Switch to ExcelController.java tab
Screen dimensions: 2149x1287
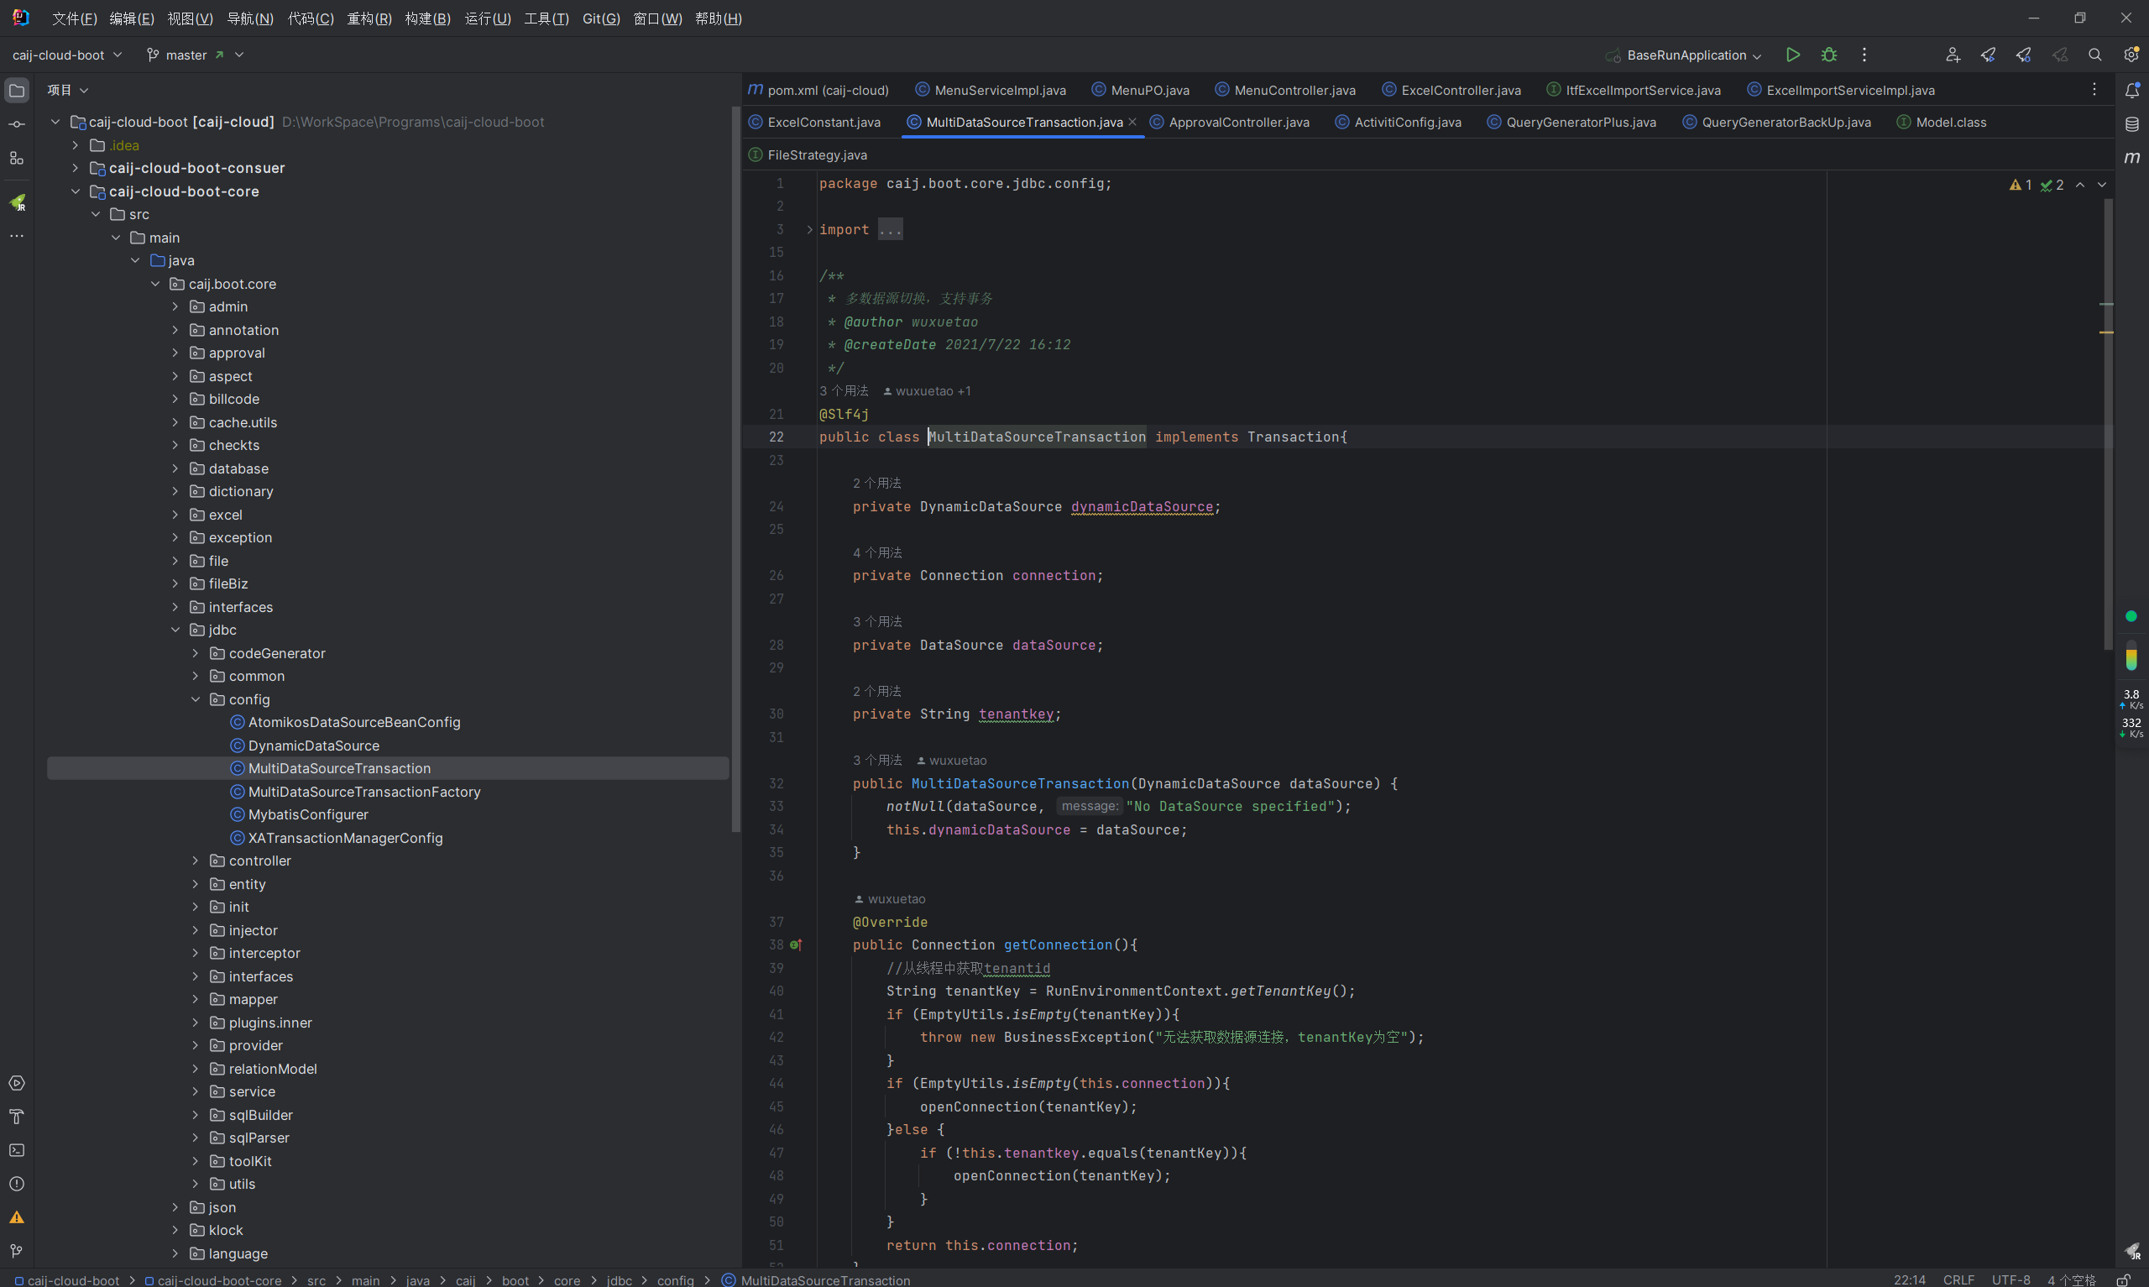pos(1451,90)
